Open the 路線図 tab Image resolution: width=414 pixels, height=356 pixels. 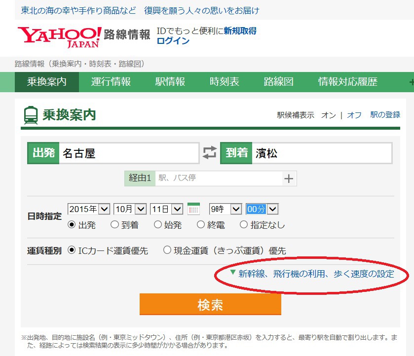pos(279,82)
